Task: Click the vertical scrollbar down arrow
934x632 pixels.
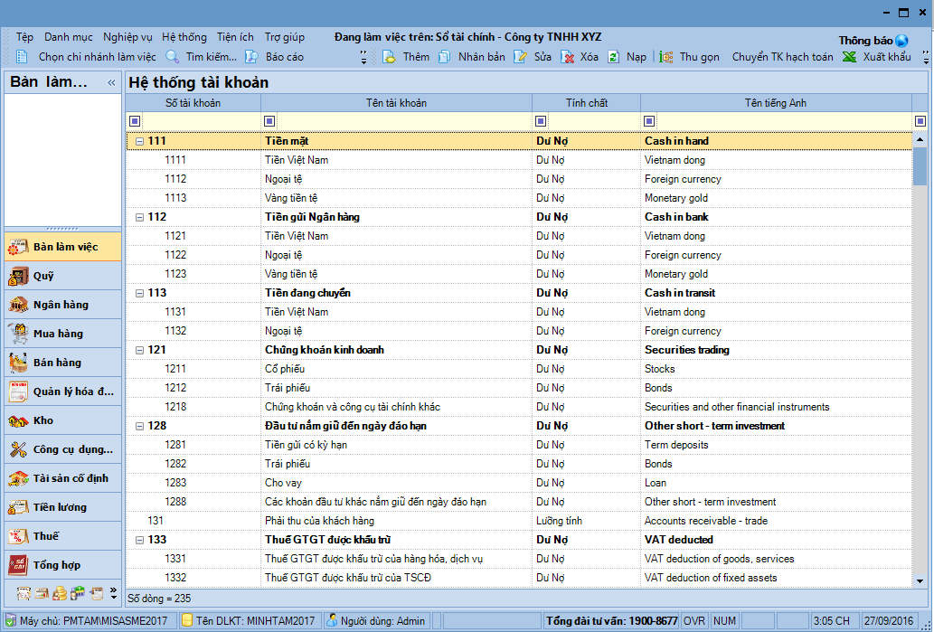Action: click(x=920, y=581)
